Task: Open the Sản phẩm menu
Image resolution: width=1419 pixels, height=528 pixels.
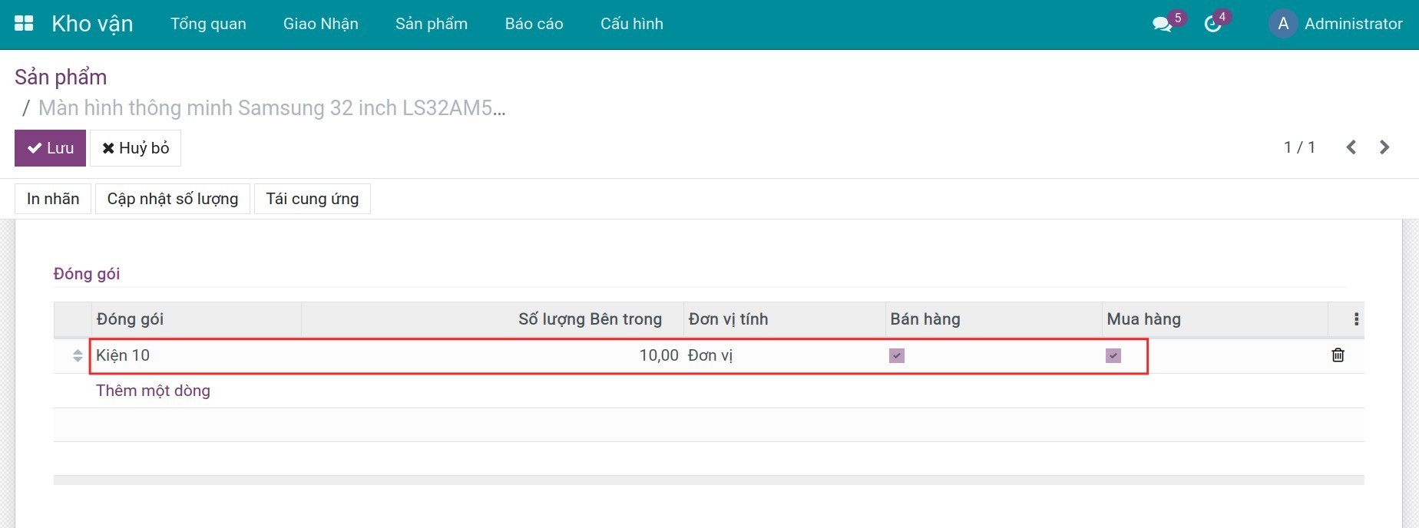Action: pyautogui.click(x=432, y=24)
